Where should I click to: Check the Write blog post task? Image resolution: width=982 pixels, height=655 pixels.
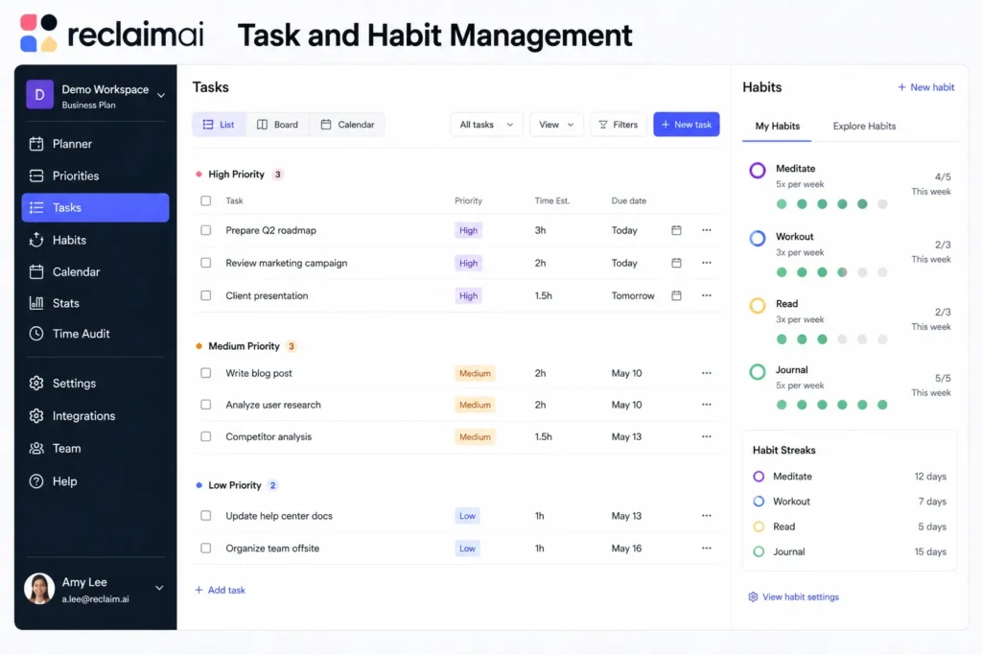(x=205, y=373)
